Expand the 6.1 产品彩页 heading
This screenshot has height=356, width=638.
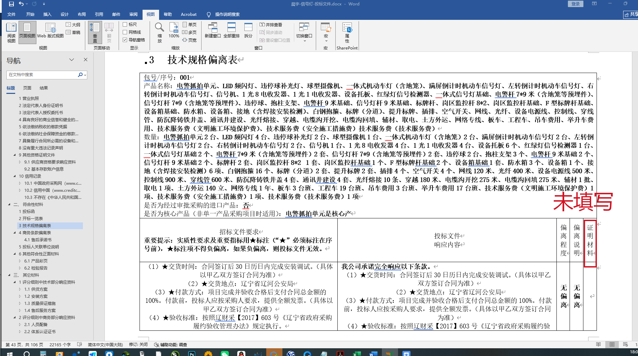[x=20, y=261]
